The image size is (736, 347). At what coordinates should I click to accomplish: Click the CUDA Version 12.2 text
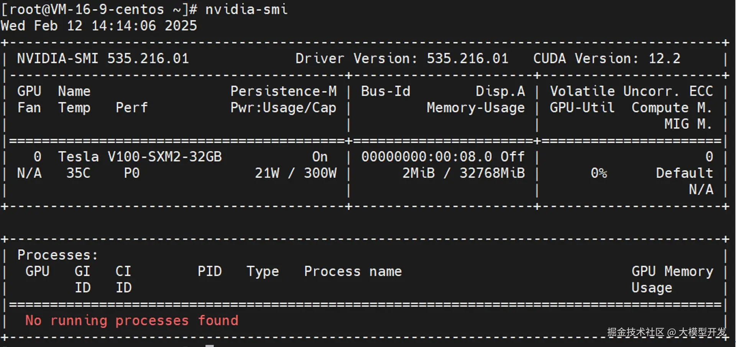coord(606,58)
